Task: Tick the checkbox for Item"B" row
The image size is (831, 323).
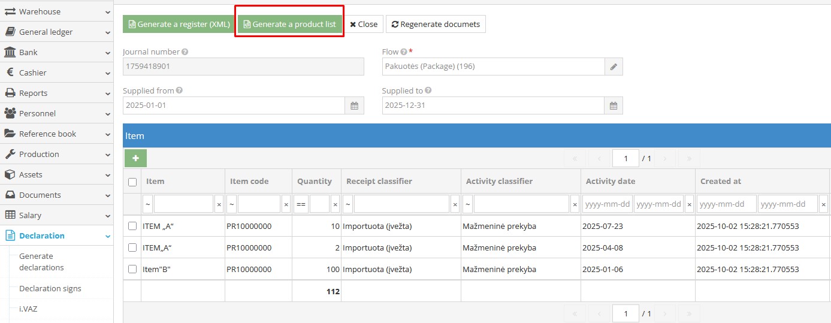Action: click(132, 269)
